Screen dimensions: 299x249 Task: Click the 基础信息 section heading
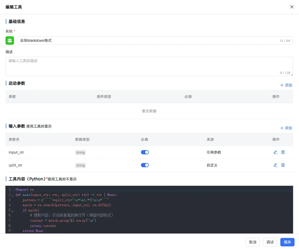tap(17, 21)
